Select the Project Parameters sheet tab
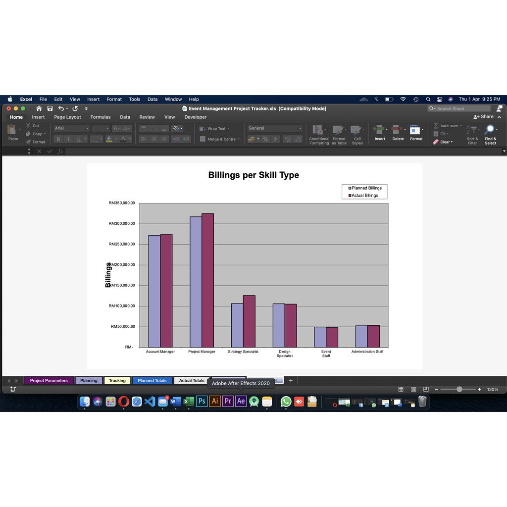The image size is (507, 507). click(49, 381)
